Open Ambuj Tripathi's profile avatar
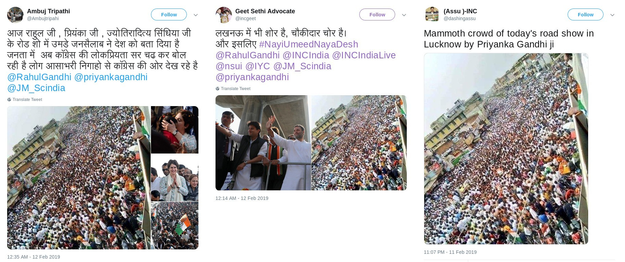This screenshot has height=262, width=625. (15, 15)
